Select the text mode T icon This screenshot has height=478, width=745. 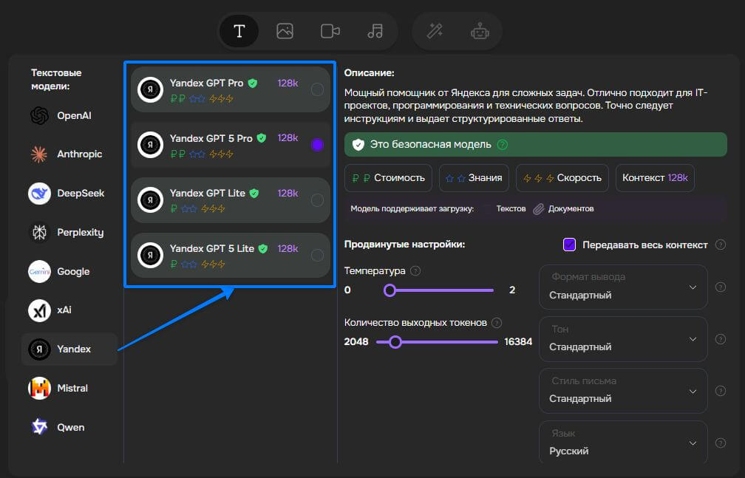(x=239, y=31)
